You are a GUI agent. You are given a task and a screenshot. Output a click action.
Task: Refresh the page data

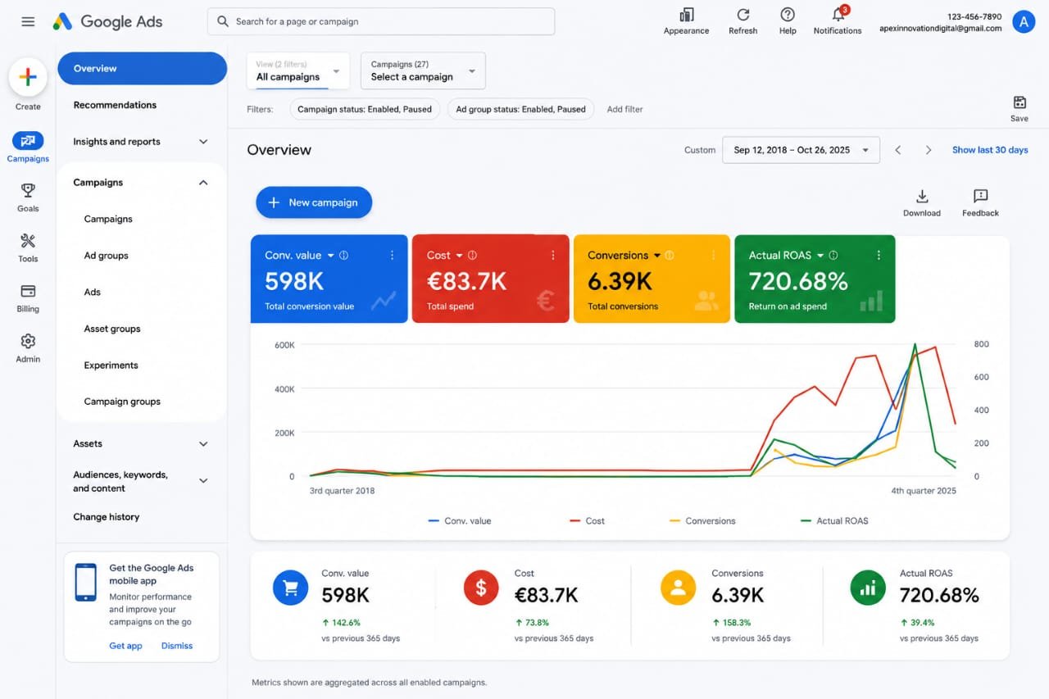click(x=743, y=15)
